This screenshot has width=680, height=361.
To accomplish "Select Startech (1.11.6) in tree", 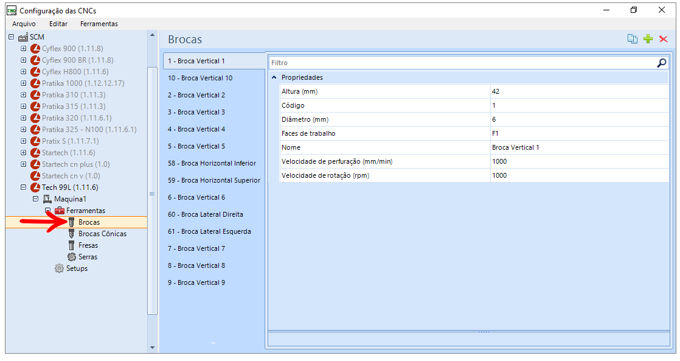I will (x=69, y=153).
